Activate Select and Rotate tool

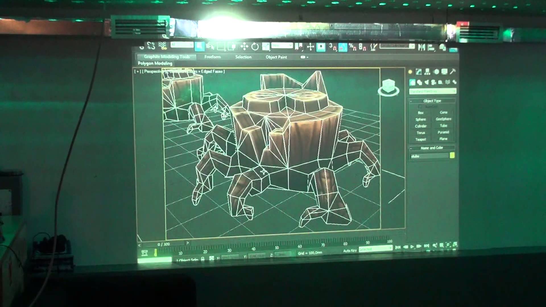coord(255,47)
